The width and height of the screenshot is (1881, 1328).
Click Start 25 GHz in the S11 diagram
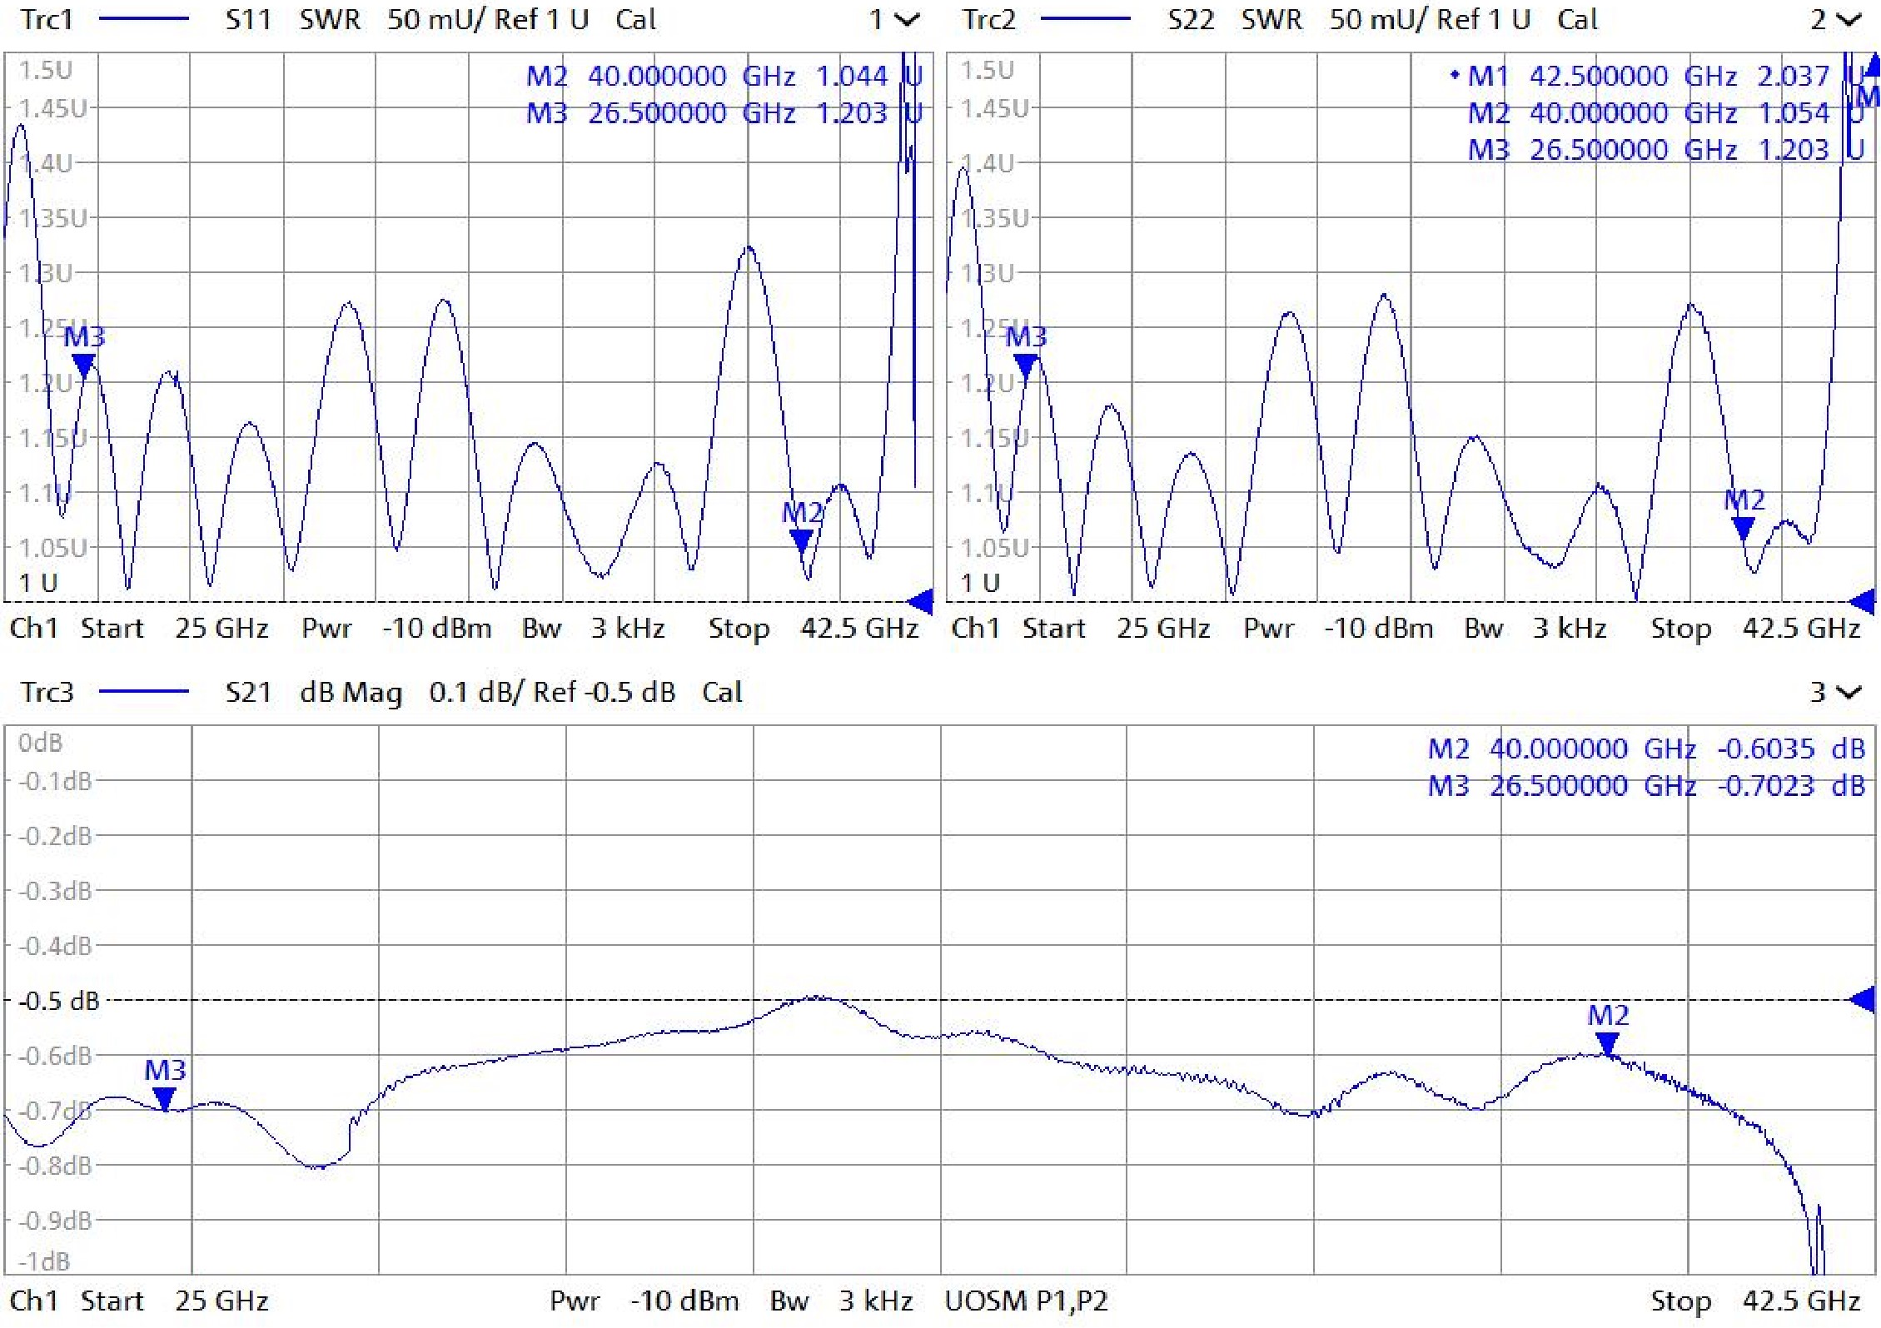point(173,628)
